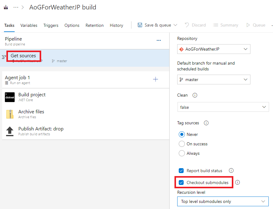Toggle the Checkout submodules checkbox

[x=181, y=182]
